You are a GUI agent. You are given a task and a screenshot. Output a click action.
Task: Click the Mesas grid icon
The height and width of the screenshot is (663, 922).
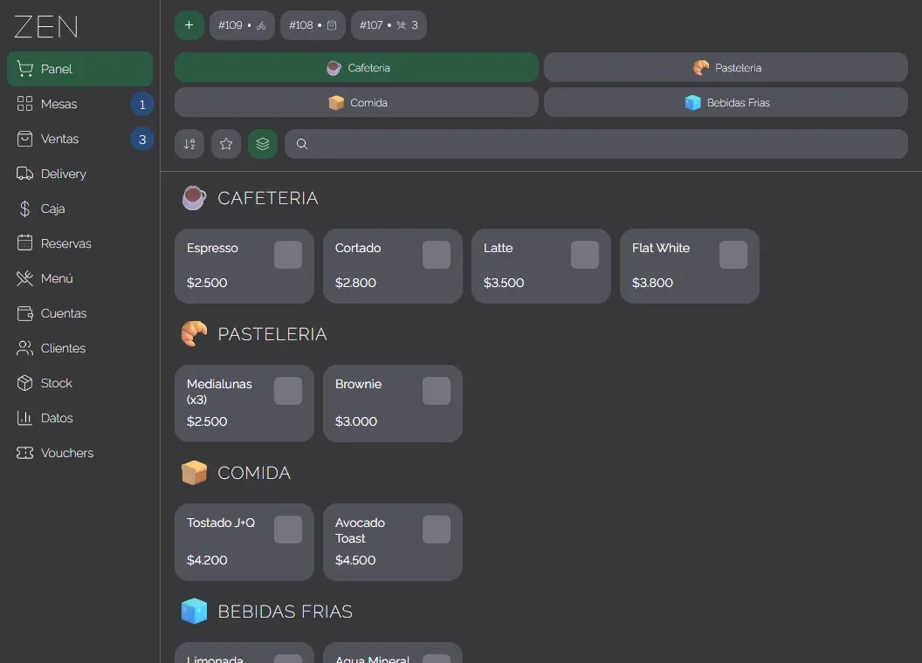click(x=24, y=104)
